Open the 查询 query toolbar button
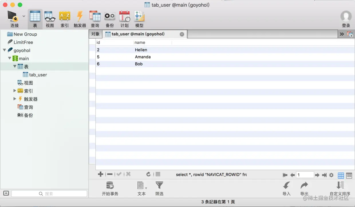Image resolution: width=355 pixels, height=207 pixels. (x=95, y=19)
